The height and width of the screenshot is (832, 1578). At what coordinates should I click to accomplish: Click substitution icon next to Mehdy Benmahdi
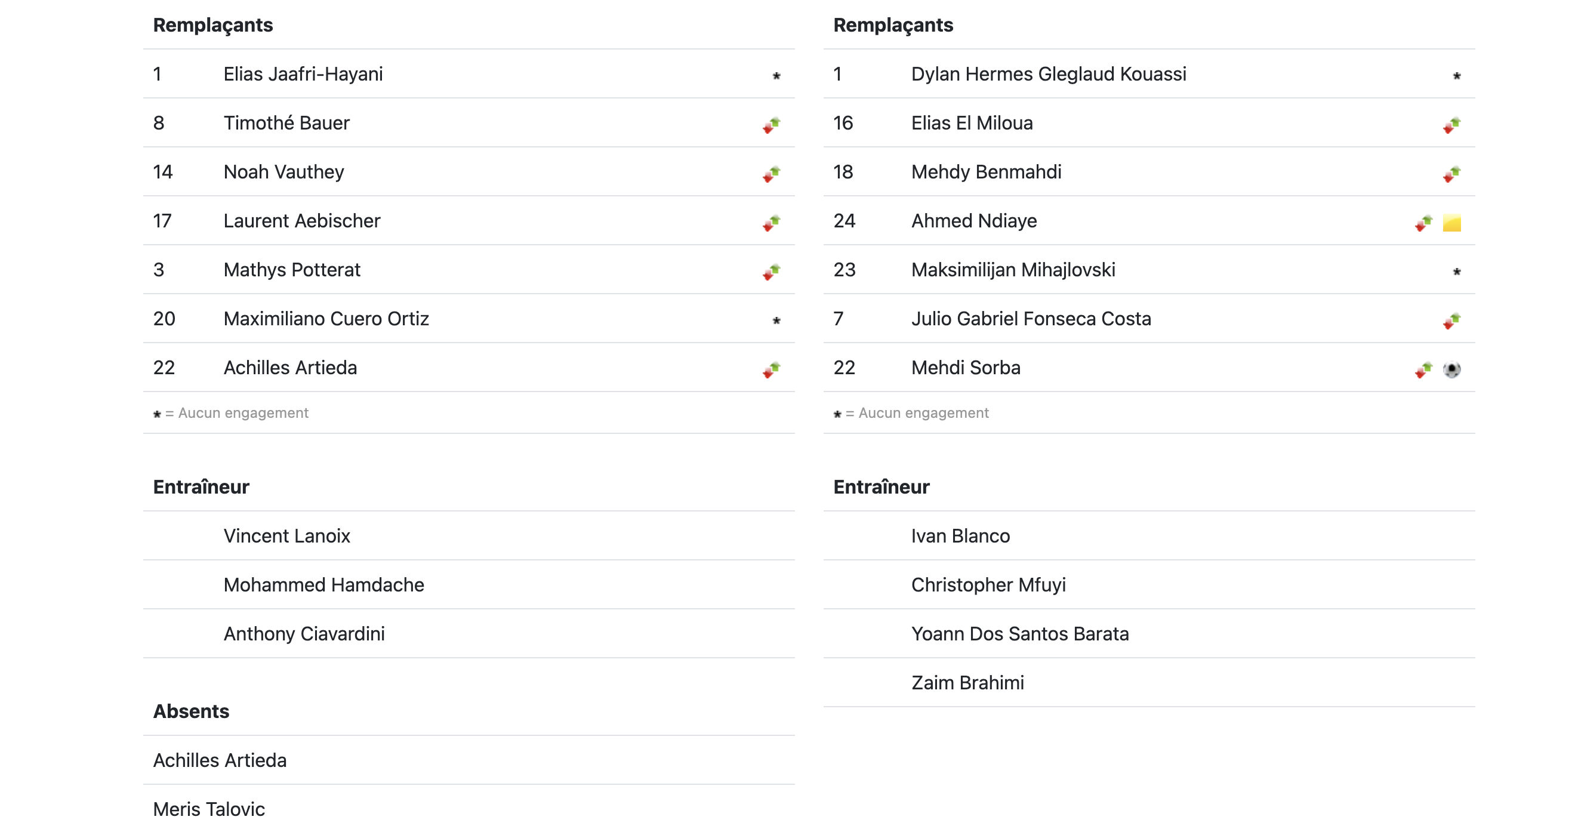(1451, 174)
